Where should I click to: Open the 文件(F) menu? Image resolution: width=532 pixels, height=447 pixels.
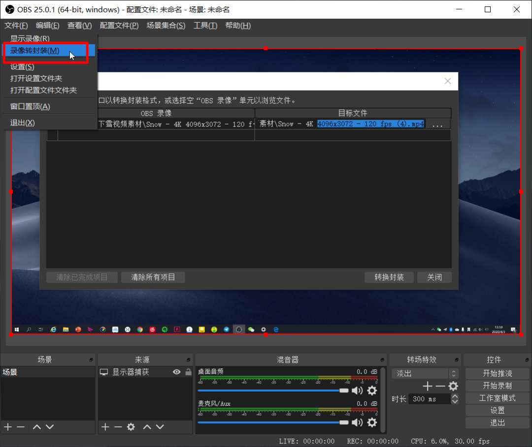tap(16, 26)
